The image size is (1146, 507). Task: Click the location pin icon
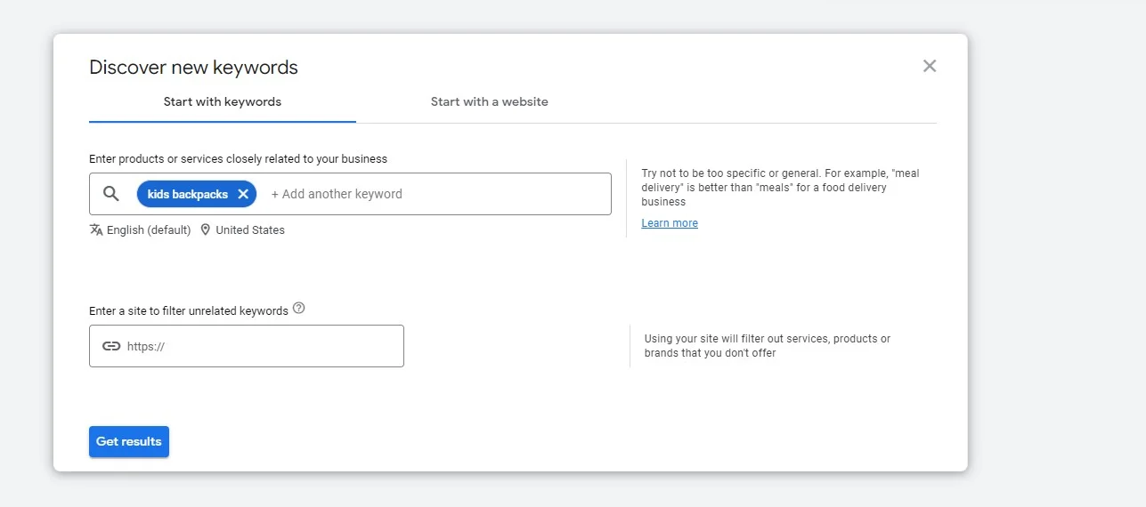[206, 229]
